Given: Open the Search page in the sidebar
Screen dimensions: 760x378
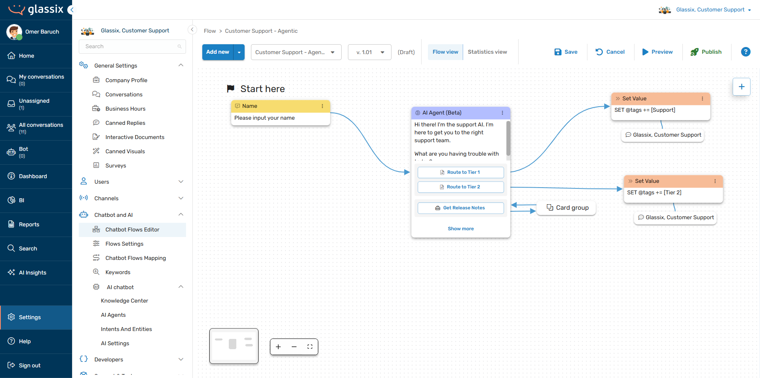Looking at the screenshot, I should click(36, 248).
